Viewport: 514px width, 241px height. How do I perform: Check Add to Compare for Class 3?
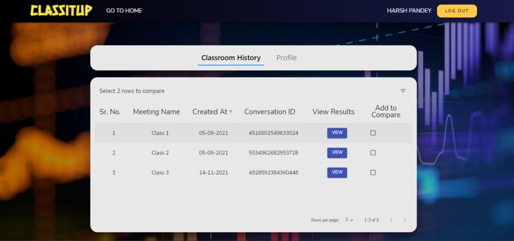(372, 173)
